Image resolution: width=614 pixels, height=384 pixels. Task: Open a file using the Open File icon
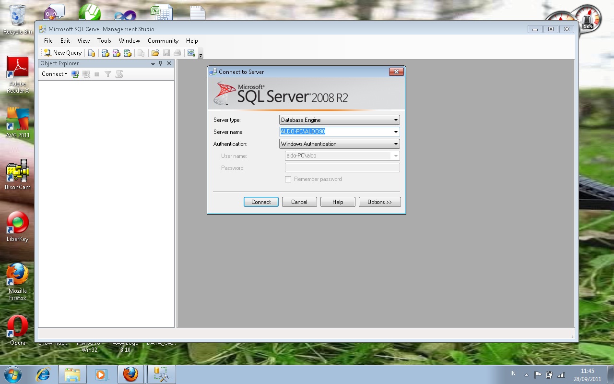[x=156, y=53]
